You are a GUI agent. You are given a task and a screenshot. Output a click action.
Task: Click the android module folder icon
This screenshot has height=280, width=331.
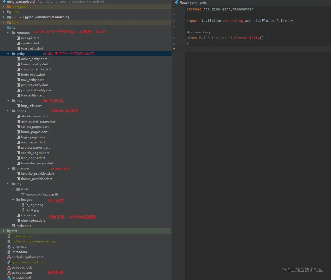click(x=9, y=17)
